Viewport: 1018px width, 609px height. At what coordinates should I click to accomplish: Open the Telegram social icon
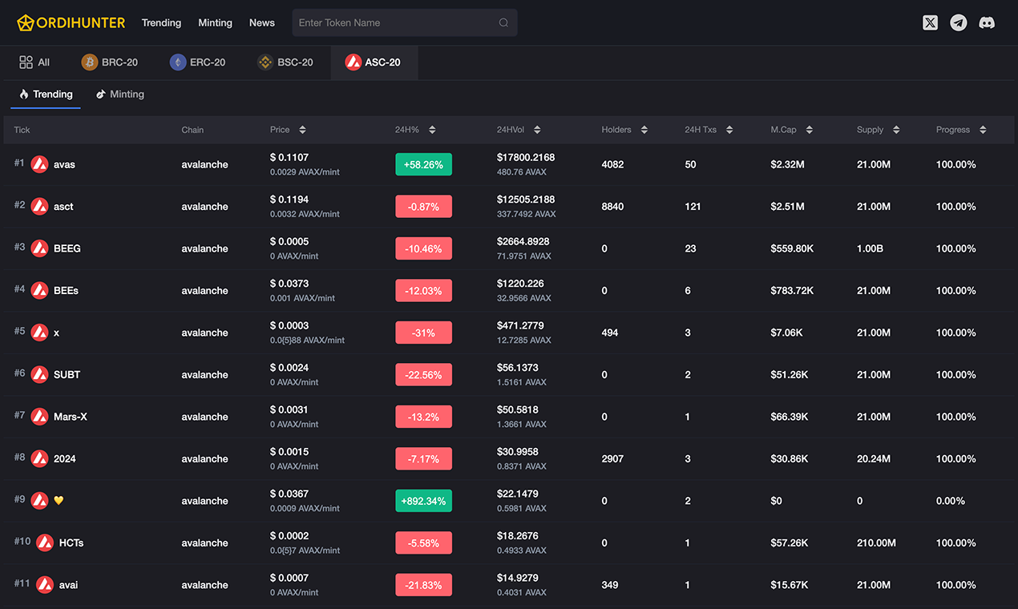pos(959,22)
